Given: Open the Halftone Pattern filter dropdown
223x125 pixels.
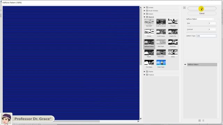Looking at the screenshot, I should tap(200, 19).
